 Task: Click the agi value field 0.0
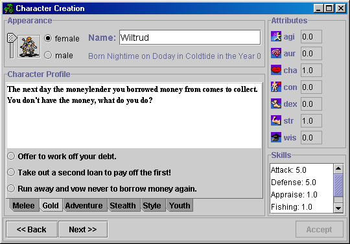tap(311, 36)
